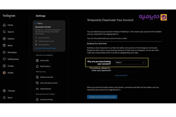Open Search from the sidebar

tap(4, 32)
